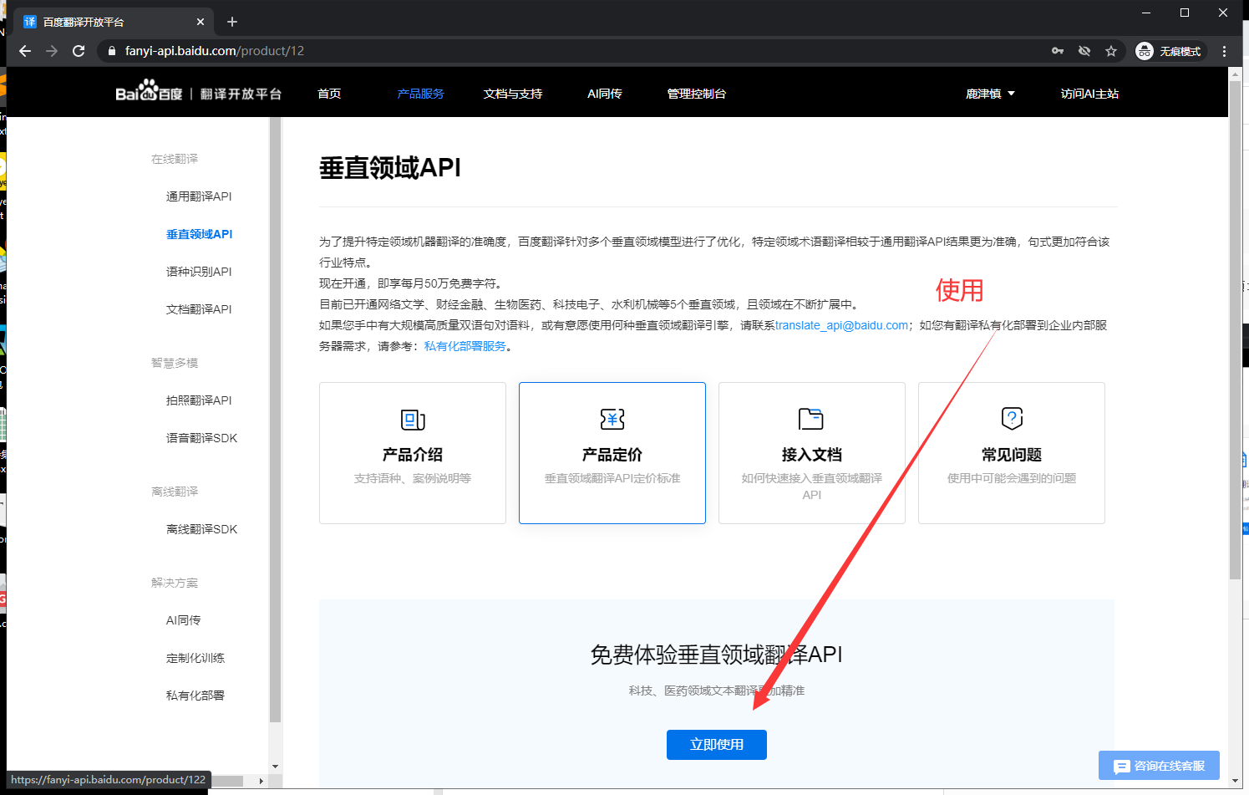Click sidebar scrollbar down arrow
Image resolution: width=1249 pixels, height=795 pixels.
(275, 767)
